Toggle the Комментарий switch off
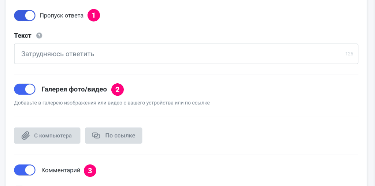This screenshot has height=186, width=375. point(25,170)
